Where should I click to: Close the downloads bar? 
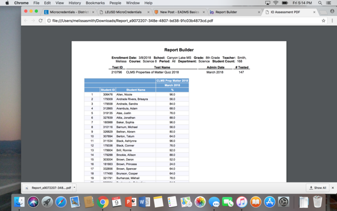pyautogui.click(x=333, y=187)
